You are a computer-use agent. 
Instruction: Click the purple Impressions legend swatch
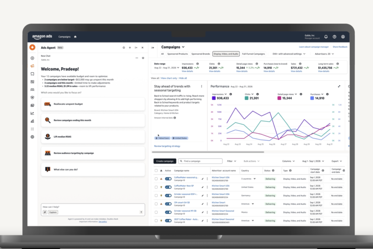214,98
